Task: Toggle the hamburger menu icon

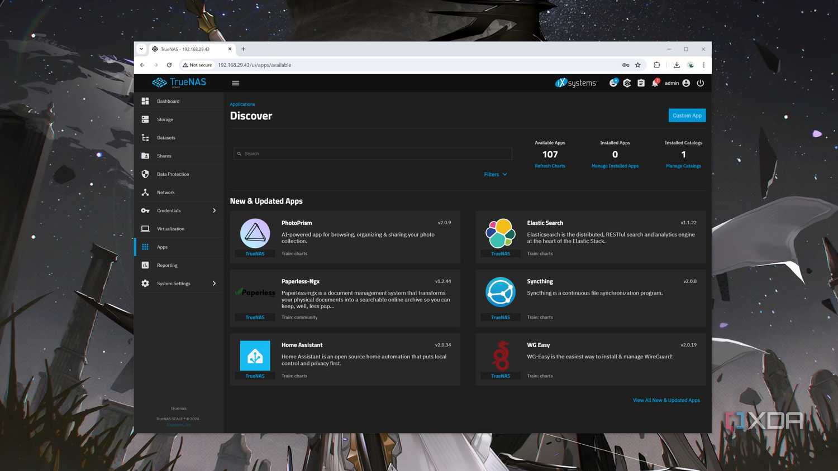Action: [x=235, y=83]
